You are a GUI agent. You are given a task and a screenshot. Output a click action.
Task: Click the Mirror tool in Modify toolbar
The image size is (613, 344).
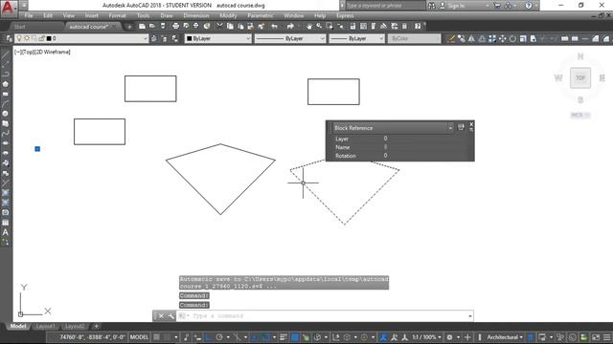pyautogui.click(x=471, y=38)
